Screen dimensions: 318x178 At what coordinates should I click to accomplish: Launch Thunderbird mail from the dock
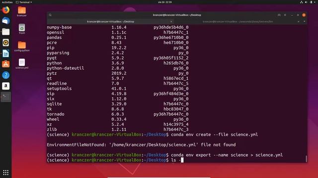pyautogui.click(x=6, y=21)
